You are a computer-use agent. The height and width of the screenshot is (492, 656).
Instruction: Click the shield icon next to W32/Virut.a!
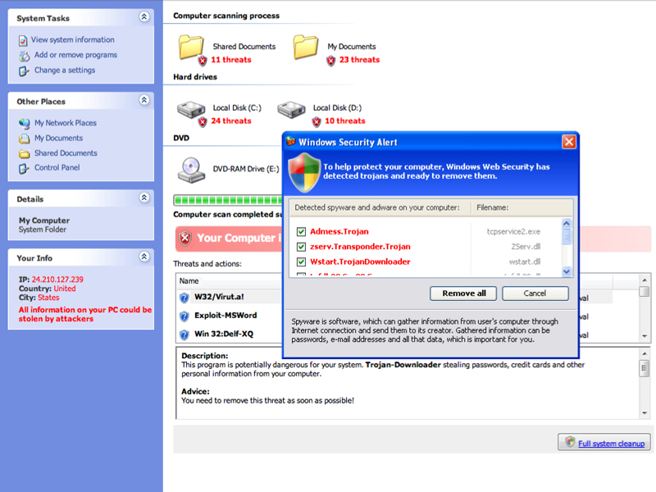coord(184,298)
